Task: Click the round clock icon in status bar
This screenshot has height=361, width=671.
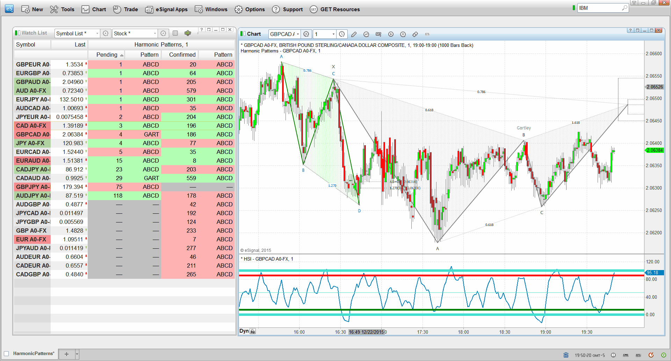Action: coord(613,355)
